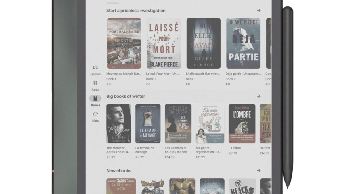Screen dimensions: 345x194
Task: Click 'La femme de ménage' title text
Action: [x=145, y=150]
